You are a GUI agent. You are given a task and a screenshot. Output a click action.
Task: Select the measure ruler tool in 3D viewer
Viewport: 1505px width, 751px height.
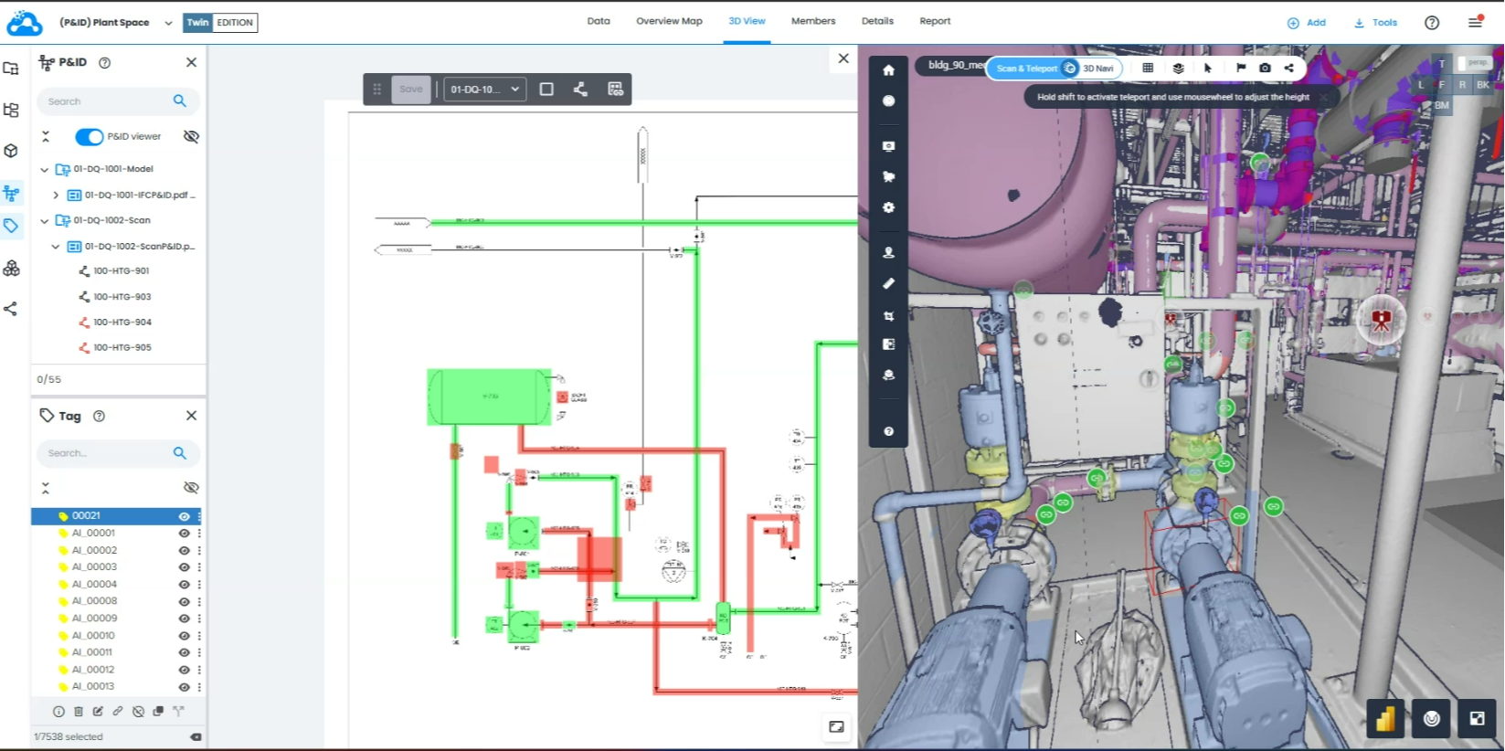[888, 283]
